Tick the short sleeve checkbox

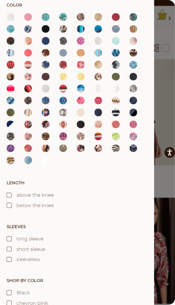9,249
